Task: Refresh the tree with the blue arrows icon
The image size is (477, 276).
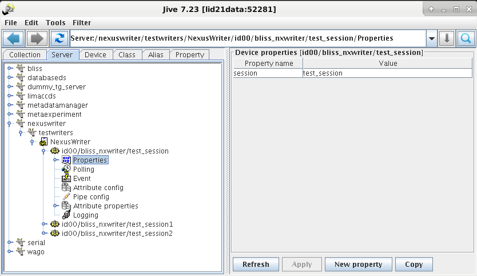Action: [59, 38]
